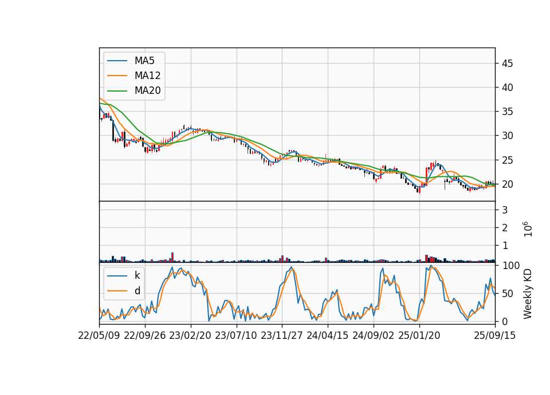
Task: Click the price axis value 40
Action: (507, 88)
